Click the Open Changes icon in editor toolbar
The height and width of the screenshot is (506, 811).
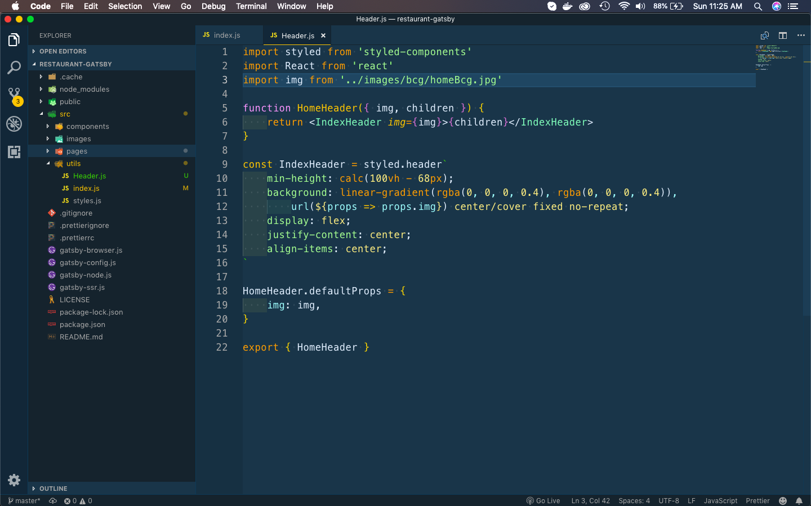click(765, 35)
